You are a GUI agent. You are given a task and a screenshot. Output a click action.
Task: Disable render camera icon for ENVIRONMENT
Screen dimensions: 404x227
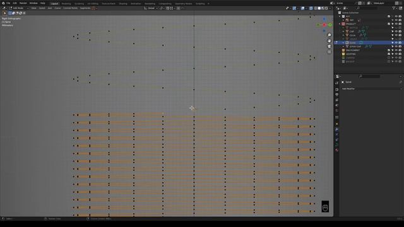coord(400,50)
